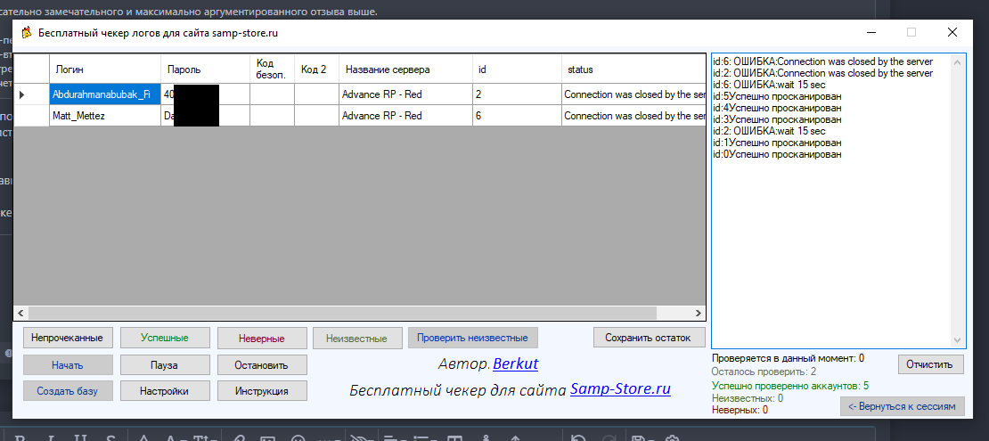Minimize the checker window
This screenshot has height=441, width=989.
pos(871,33)
